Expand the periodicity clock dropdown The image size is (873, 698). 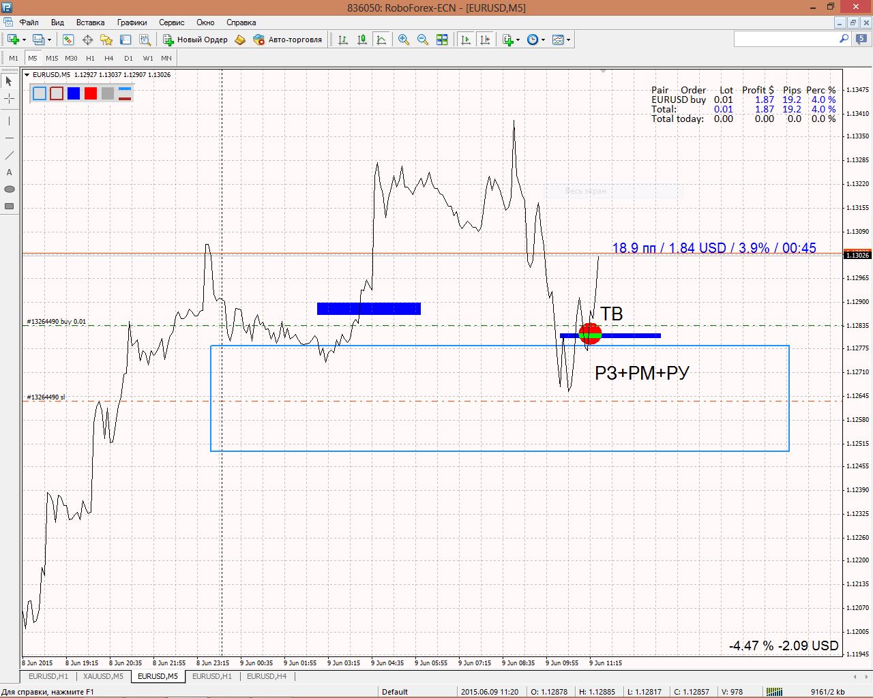pos(543,40)
